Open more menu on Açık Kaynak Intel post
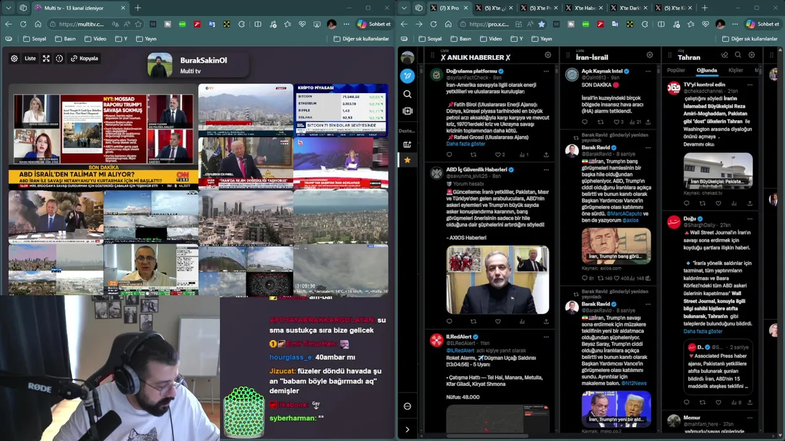The image size is (785, 441). coord(648,72)
